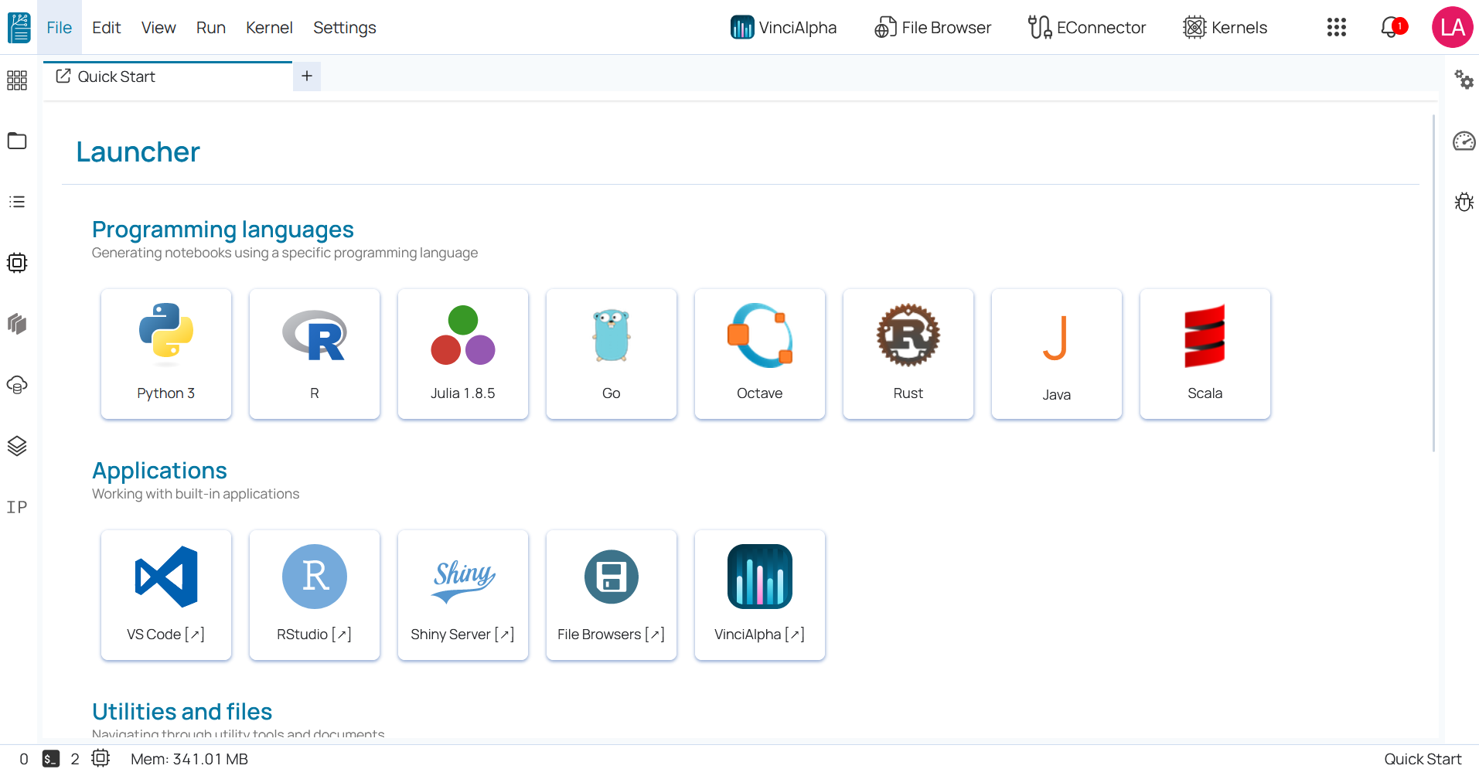Open the Run menu

(x=211, y=28)
